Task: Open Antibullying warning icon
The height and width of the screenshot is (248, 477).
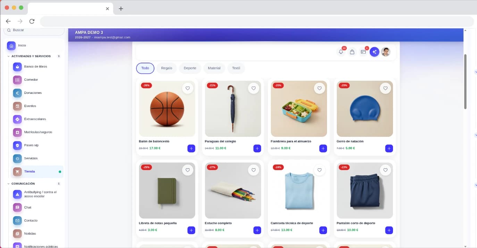Action: click(x=17, y=194)
